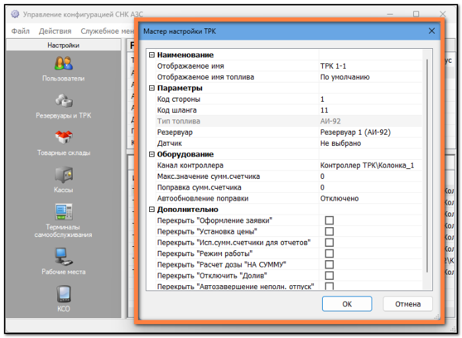Toggle Перекрыть "Отключить "Долив"" checkbox

(x=329, y=275)
